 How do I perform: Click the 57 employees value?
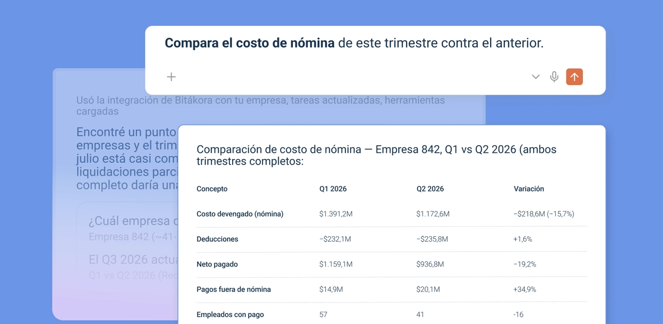click(x=323, y=315)
